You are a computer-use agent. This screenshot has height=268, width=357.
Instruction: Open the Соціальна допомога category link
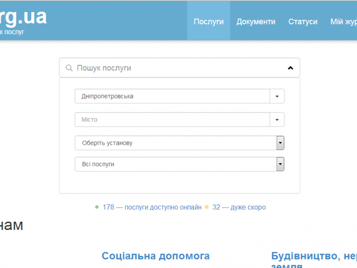click(156, 256)
